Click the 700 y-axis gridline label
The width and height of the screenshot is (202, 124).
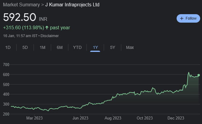click(x=6, y=65)
